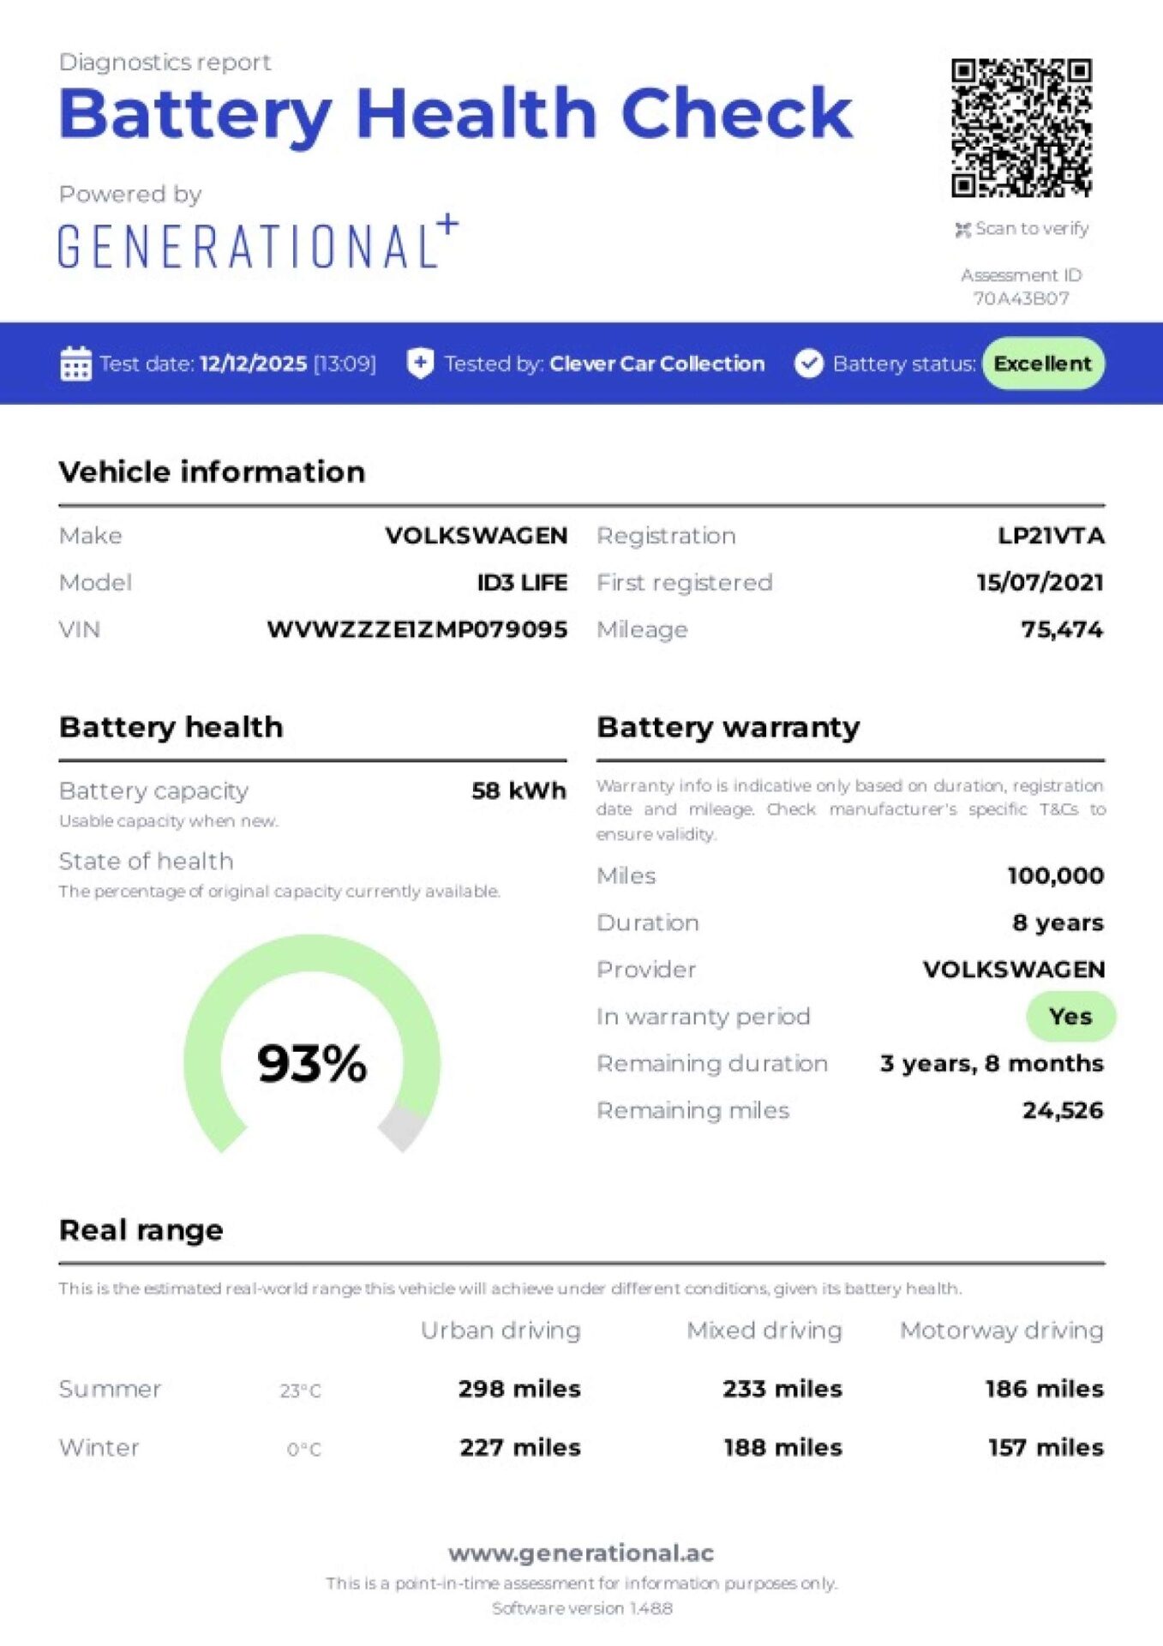Click the GENERATIONAL+ logo
The image size is (1163, 1646).
pyautogui.click(x=258, y=243)
